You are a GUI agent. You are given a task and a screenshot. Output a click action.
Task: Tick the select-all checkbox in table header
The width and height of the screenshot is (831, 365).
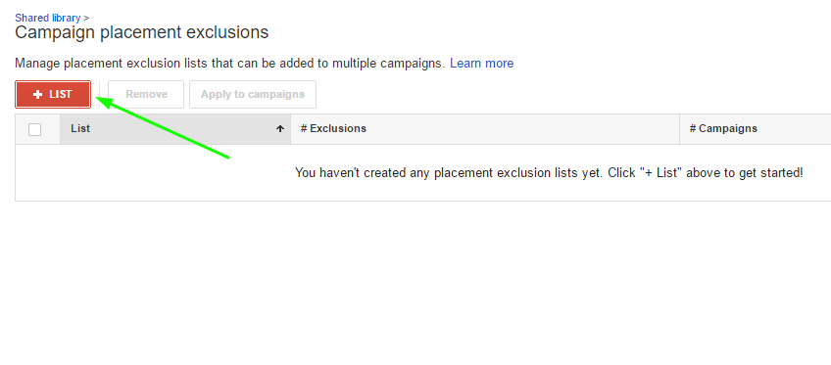pos(35,129)
